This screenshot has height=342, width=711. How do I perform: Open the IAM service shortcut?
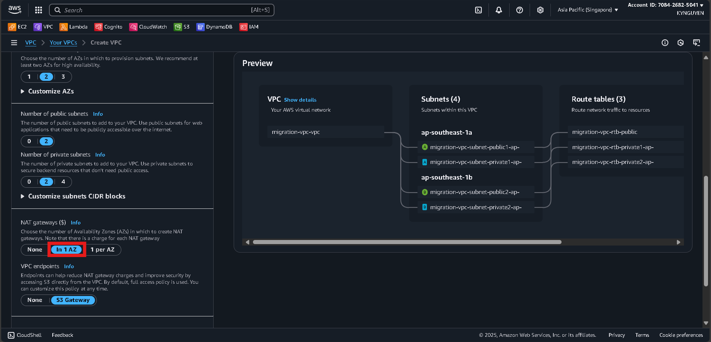[x=248, y=27]
